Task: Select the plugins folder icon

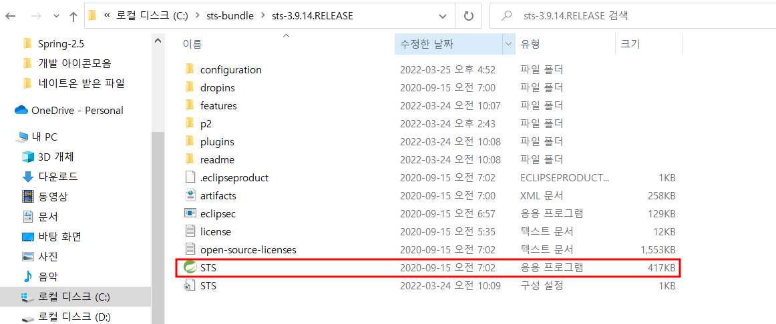Action: 190,142
